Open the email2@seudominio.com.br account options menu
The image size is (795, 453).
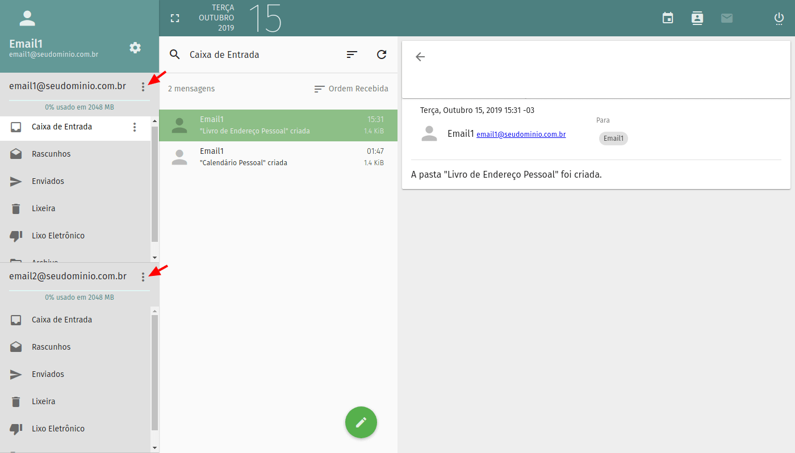coord(143,276)
